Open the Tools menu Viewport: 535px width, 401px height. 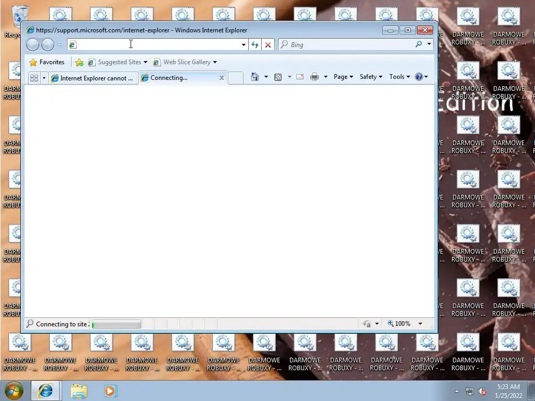click(x=400, y=77)
